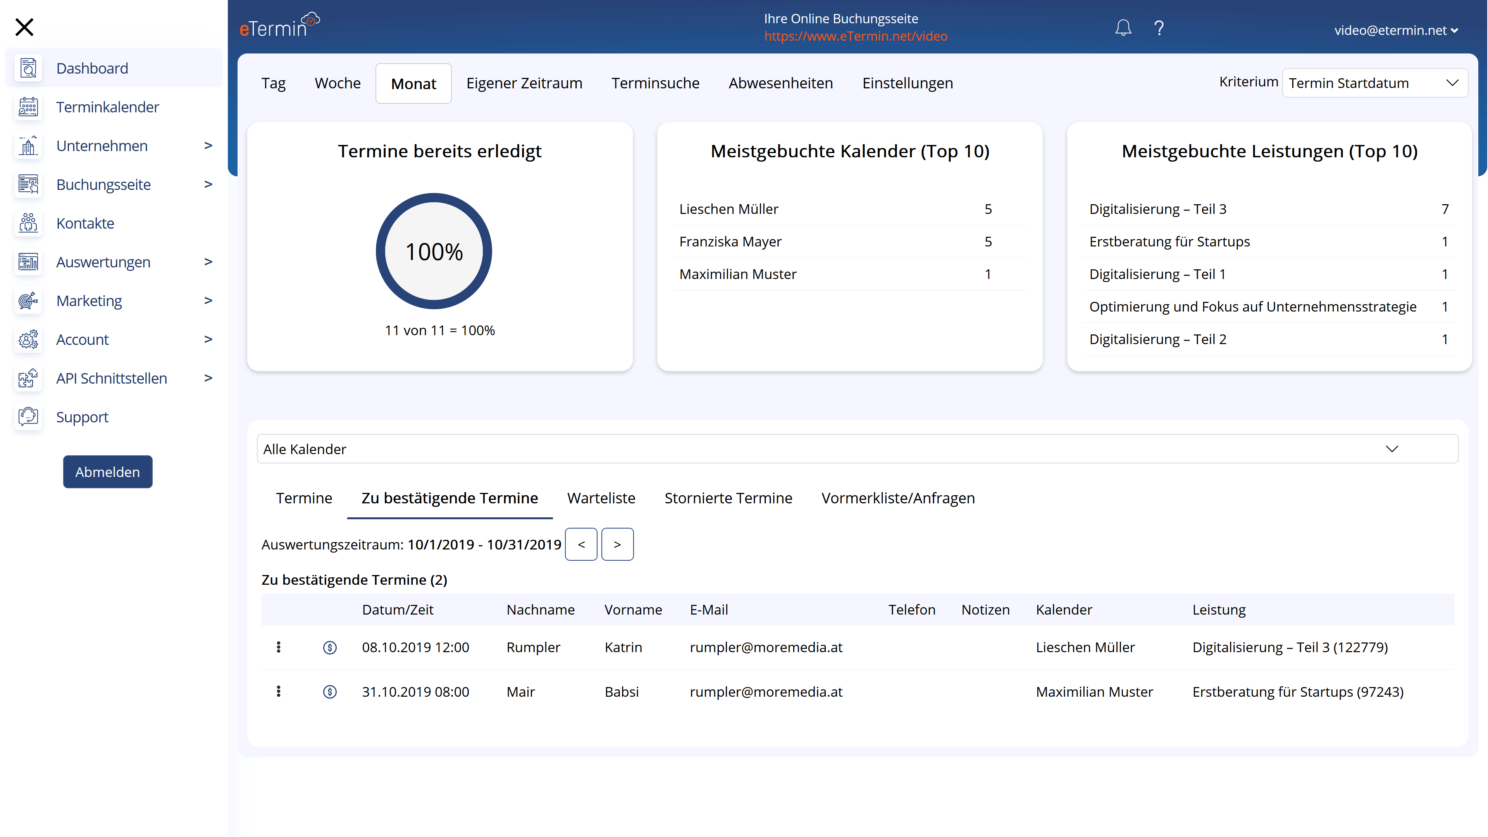Click the Support headset icon

point(28,417)
